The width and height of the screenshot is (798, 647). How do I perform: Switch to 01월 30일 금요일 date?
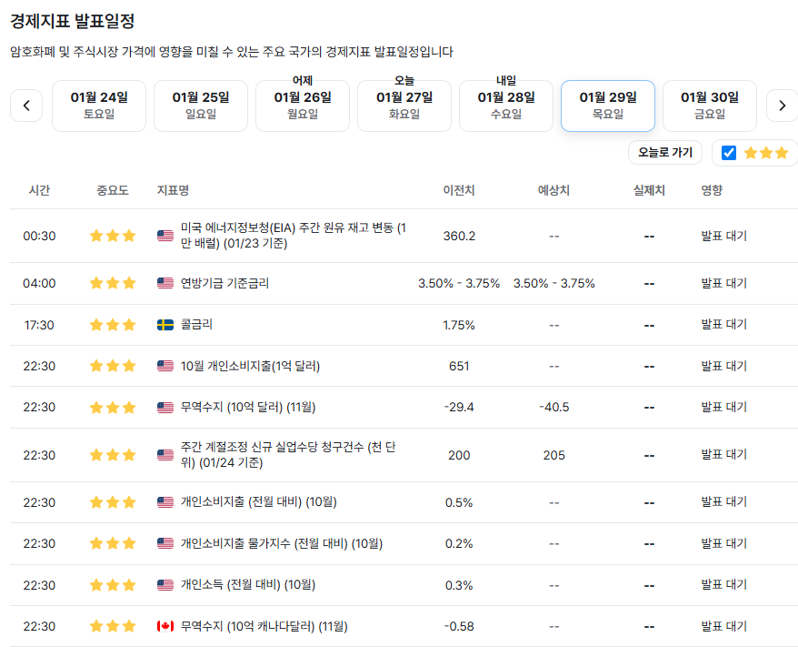709,106
